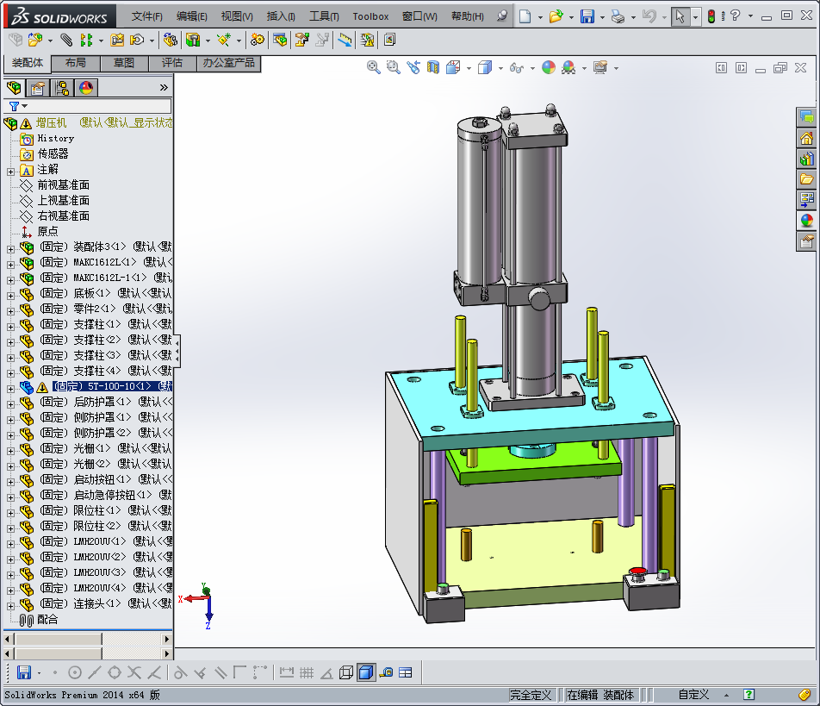
Task: Click the Measure tape icon in bottom toolbar
Action: pyautogui.click(x=386, y=672)
